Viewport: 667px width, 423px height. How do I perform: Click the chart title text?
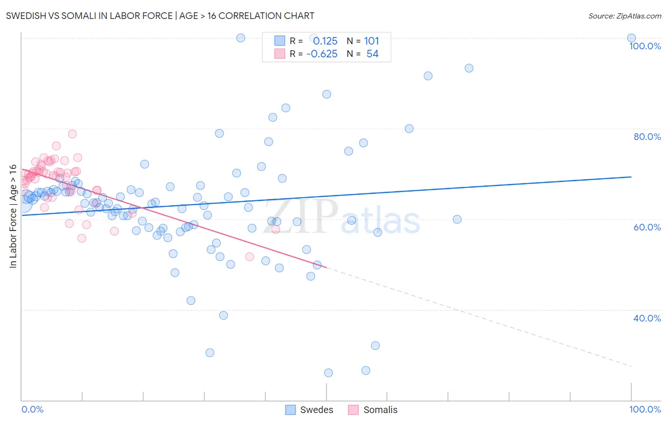pyautogui.click(x=160, y=16)
